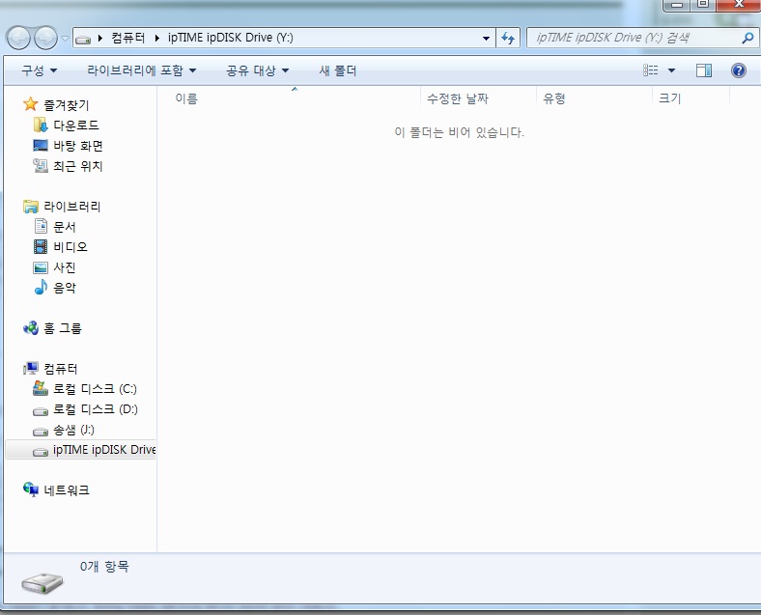The height and width of the screenshot is (615, 761).
Task: Click the drive icon in the address bar
Action: tap(83, 39)
